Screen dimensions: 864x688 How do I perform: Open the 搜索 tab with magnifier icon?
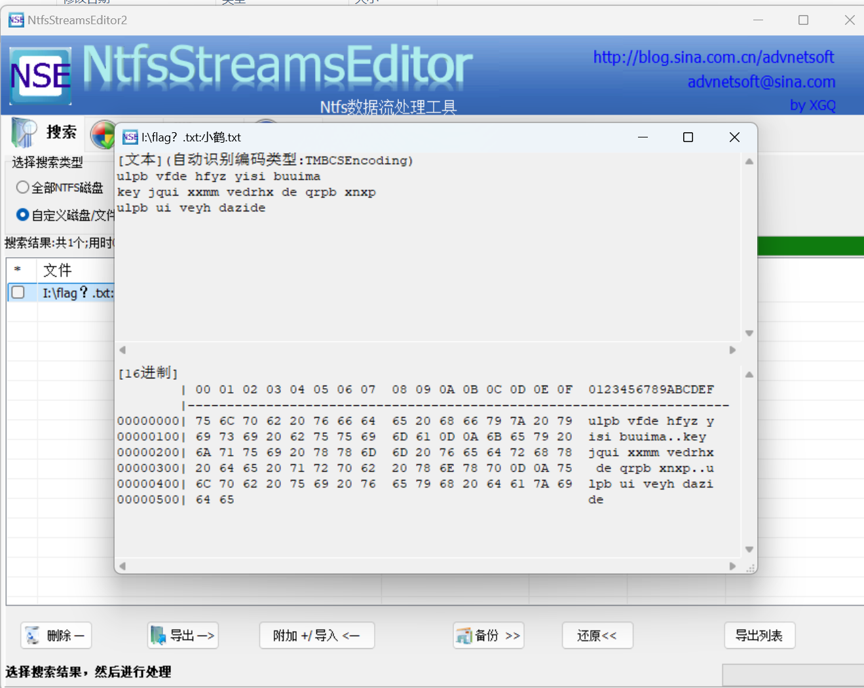(x=45, y=133)
